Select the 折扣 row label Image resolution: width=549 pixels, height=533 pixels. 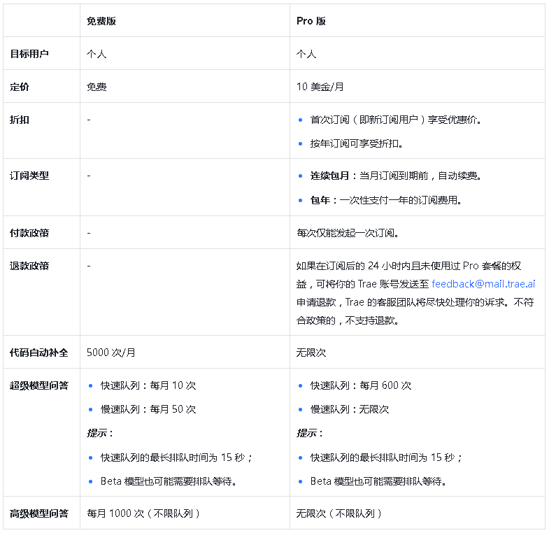(x=20, y=120)
